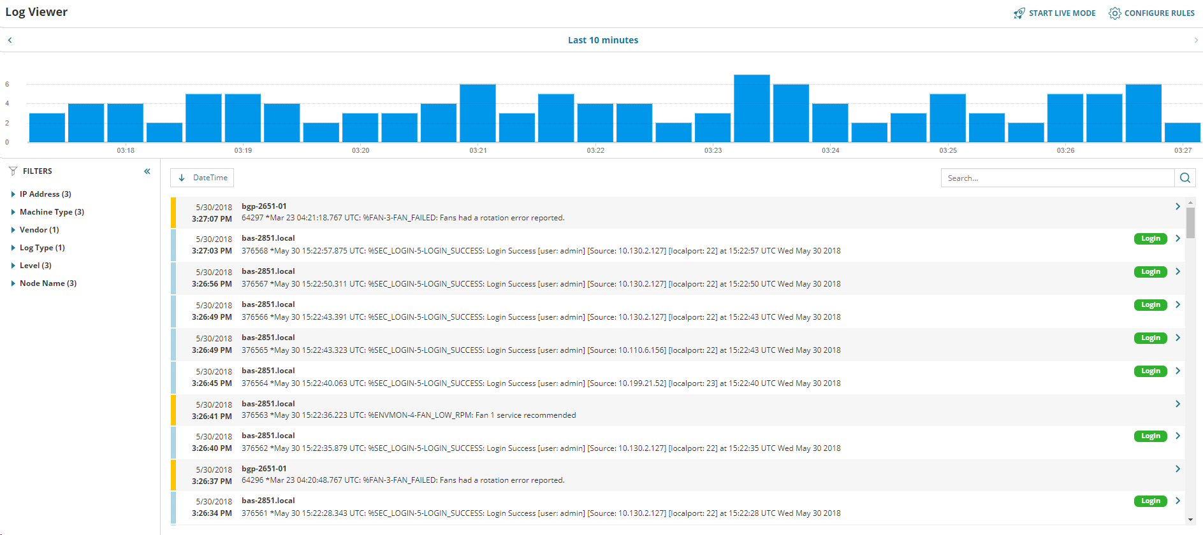Go to previous time range arrow
Viewport: 1203px width, 535px height.
(x=10, y=40)
